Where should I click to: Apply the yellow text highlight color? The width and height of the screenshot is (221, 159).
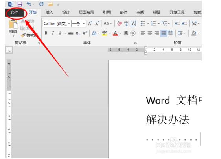(x=105, y=33)
